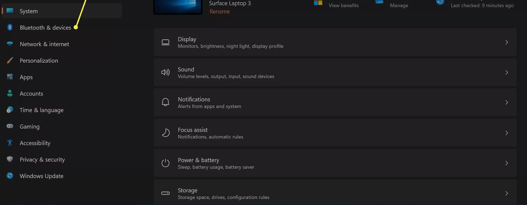Expand the Storage row chevron
Viewport: 527px width, 205px height.
[x=506, y=193]
